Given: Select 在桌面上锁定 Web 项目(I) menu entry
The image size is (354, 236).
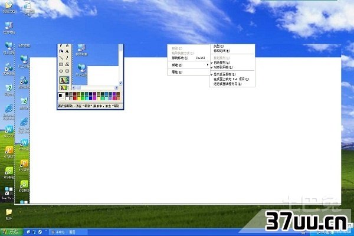Looking at the screenshot, I should (232, 79).
